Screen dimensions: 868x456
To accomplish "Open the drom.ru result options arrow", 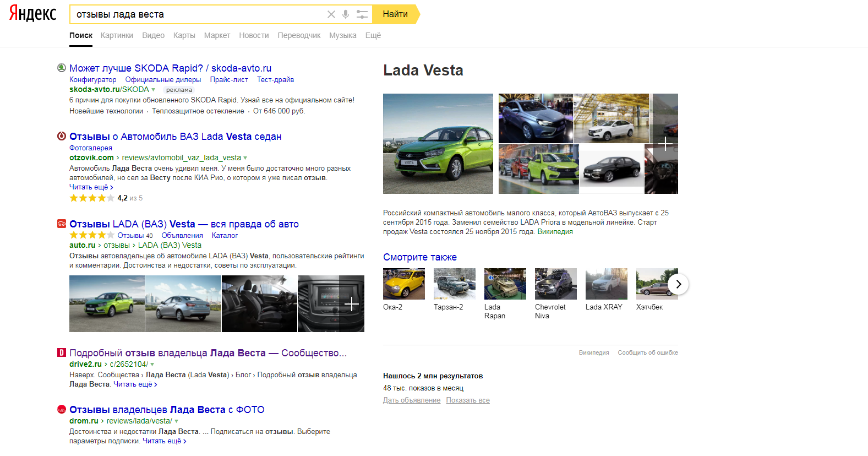I will pyautogui.click(x=177, y=421).
